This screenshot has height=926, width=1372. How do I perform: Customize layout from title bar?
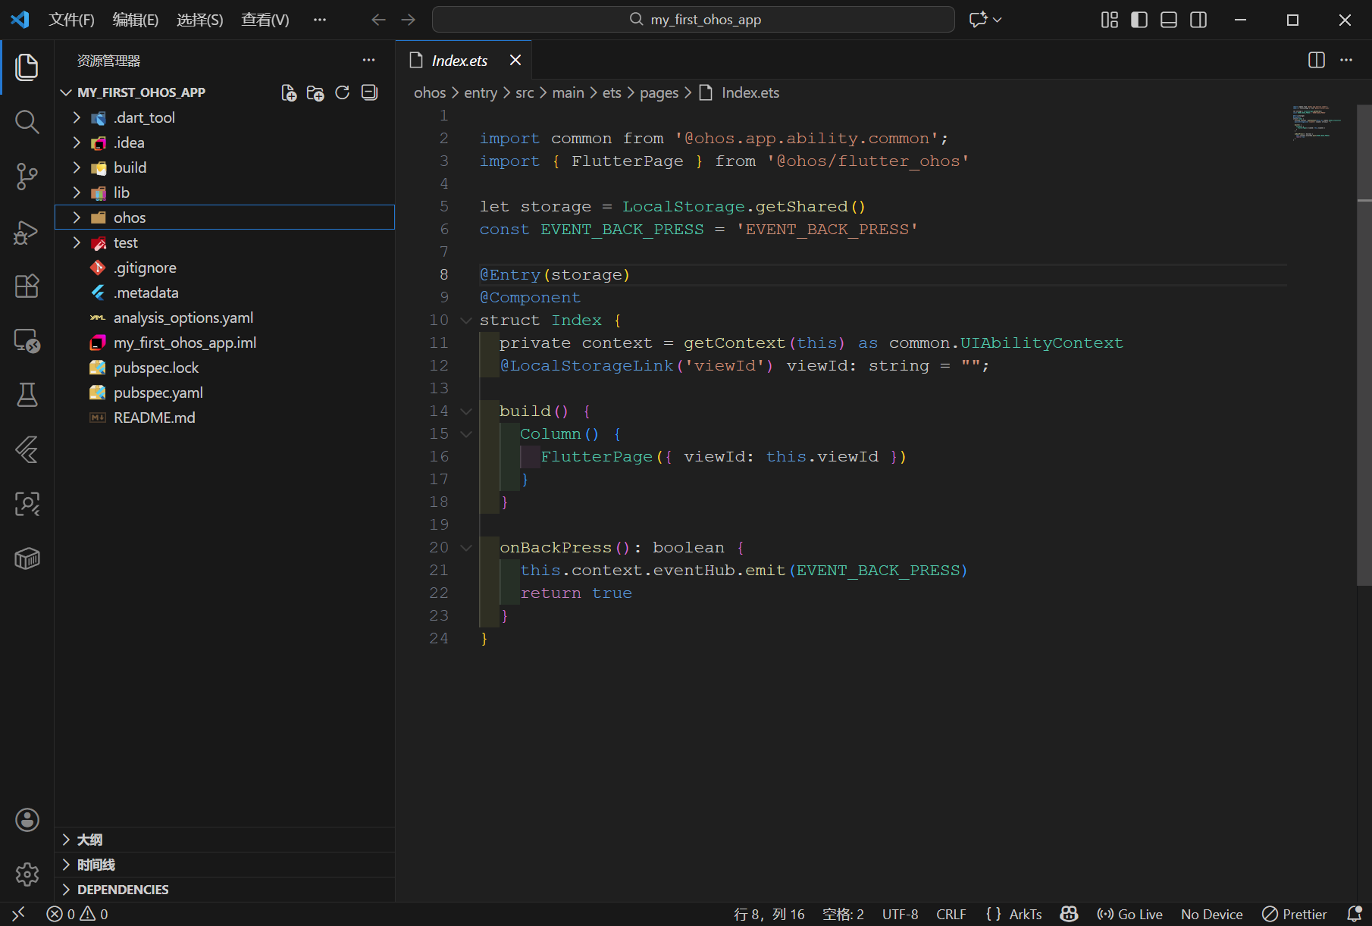(1110, 20)
